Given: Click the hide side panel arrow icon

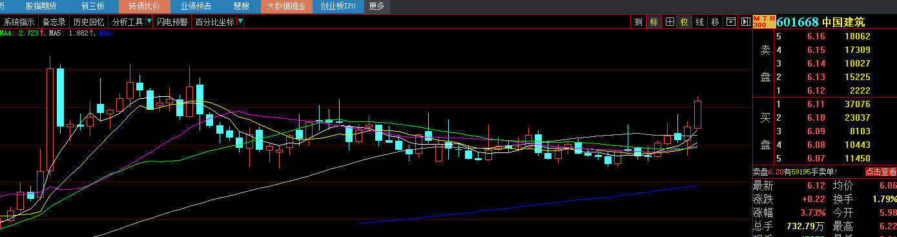Looking at the screenshot, I should pyautogui.click(x=746, y=22).
